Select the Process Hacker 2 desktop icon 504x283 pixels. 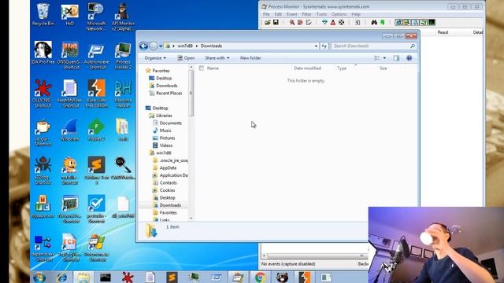point(123,56)
